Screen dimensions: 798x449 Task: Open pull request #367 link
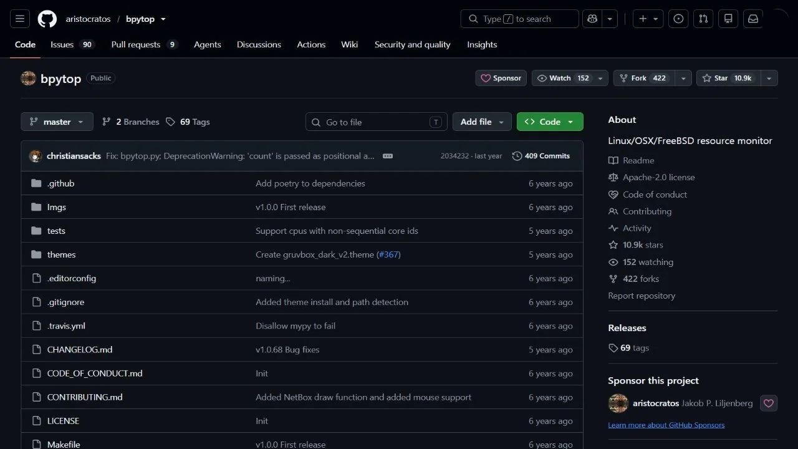pyautogui.click(x=388, y=254)
